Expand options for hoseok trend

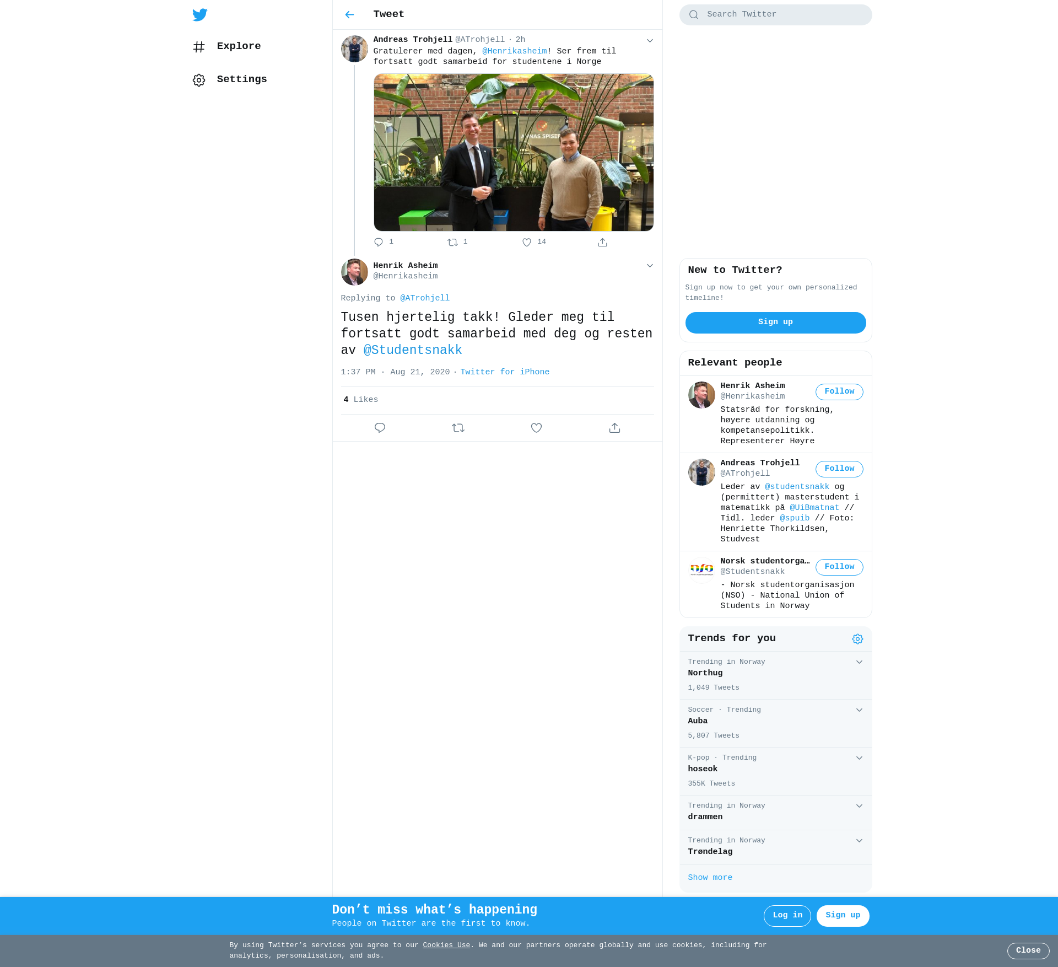pyautogui.click(x=859, y=758)
